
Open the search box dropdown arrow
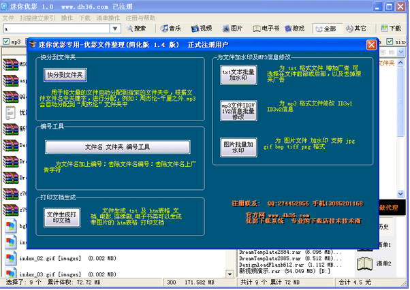tap(115, 29)
